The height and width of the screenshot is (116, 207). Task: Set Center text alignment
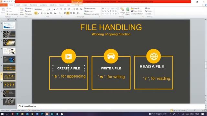coord(68,13)
